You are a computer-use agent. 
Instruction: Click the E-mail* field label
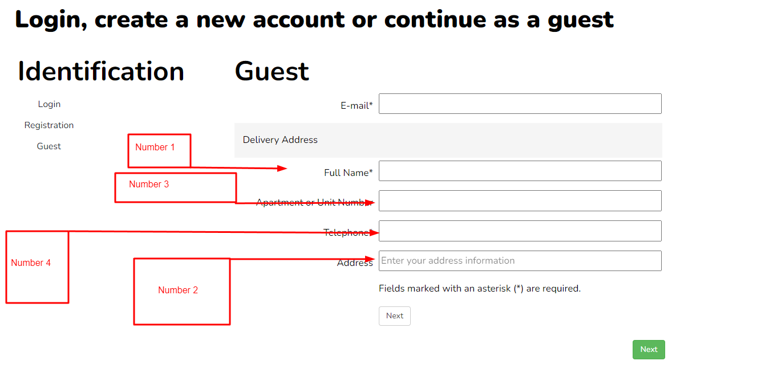357,105
